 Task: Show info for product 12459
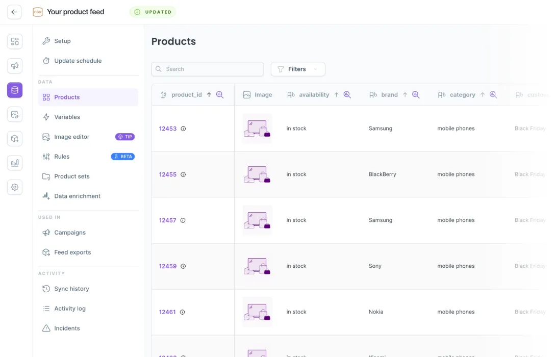(x=183, y=266)
